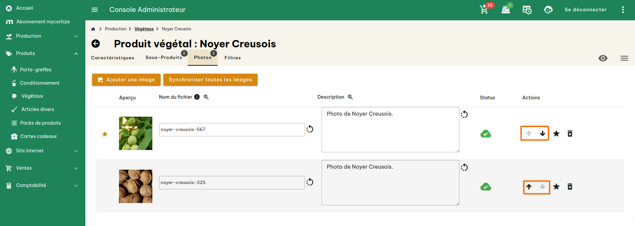This screenshot has height=226, width=635.
Task: Open the shopping cart with 35 items
Action: 484,10
